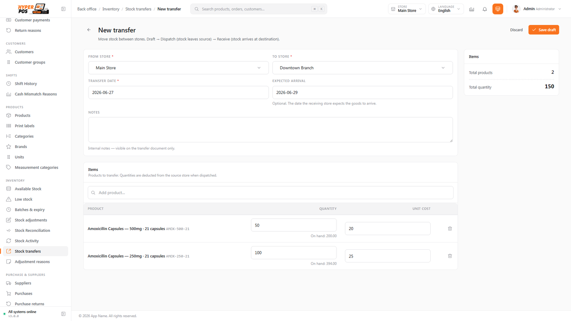This screenshot has height=321, width=571.
Task: Go to Stock transfers breadcrumb
Action: (138, 9)
